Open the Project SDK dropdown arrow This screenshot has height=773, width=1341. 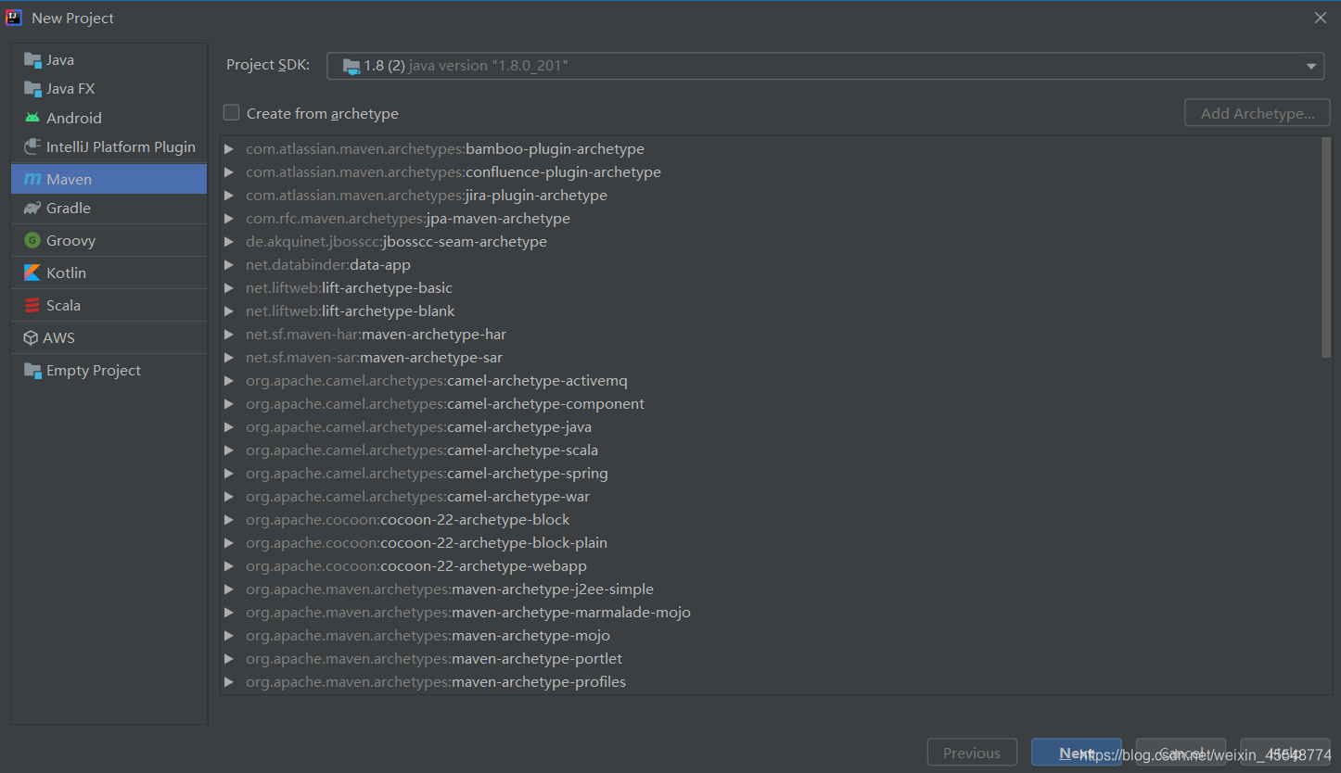tap(1311, 66)
